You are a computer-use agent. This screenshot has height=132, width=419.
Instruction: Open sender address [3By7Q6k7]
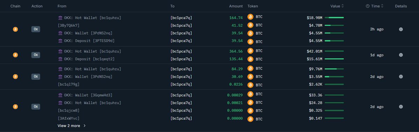pyautogui.click(x=68, y=25)
